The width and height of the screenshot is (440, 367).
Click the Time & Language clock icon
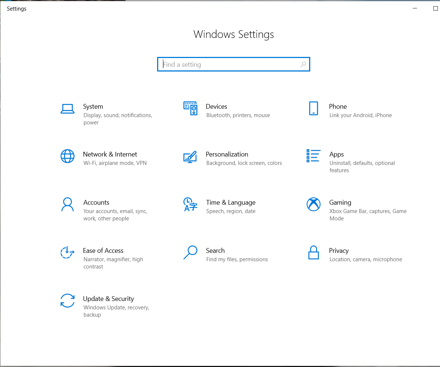coord(190,204)
